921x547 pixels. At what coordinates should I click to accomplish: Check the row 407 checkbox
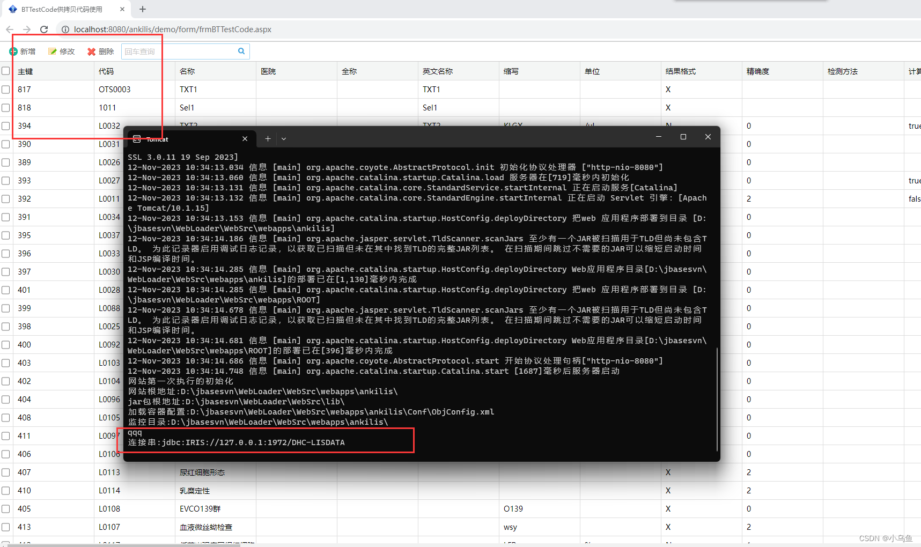point(6,472)
